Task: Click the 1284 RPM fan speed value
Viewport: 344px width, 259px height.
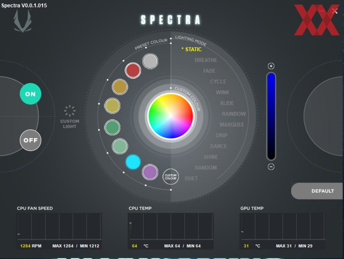Action: click(31, 246)
